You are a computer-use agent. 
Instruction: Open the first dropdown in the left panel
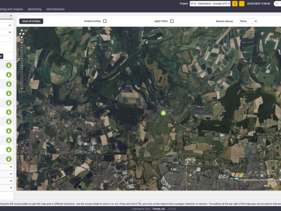tap(6, 25)
